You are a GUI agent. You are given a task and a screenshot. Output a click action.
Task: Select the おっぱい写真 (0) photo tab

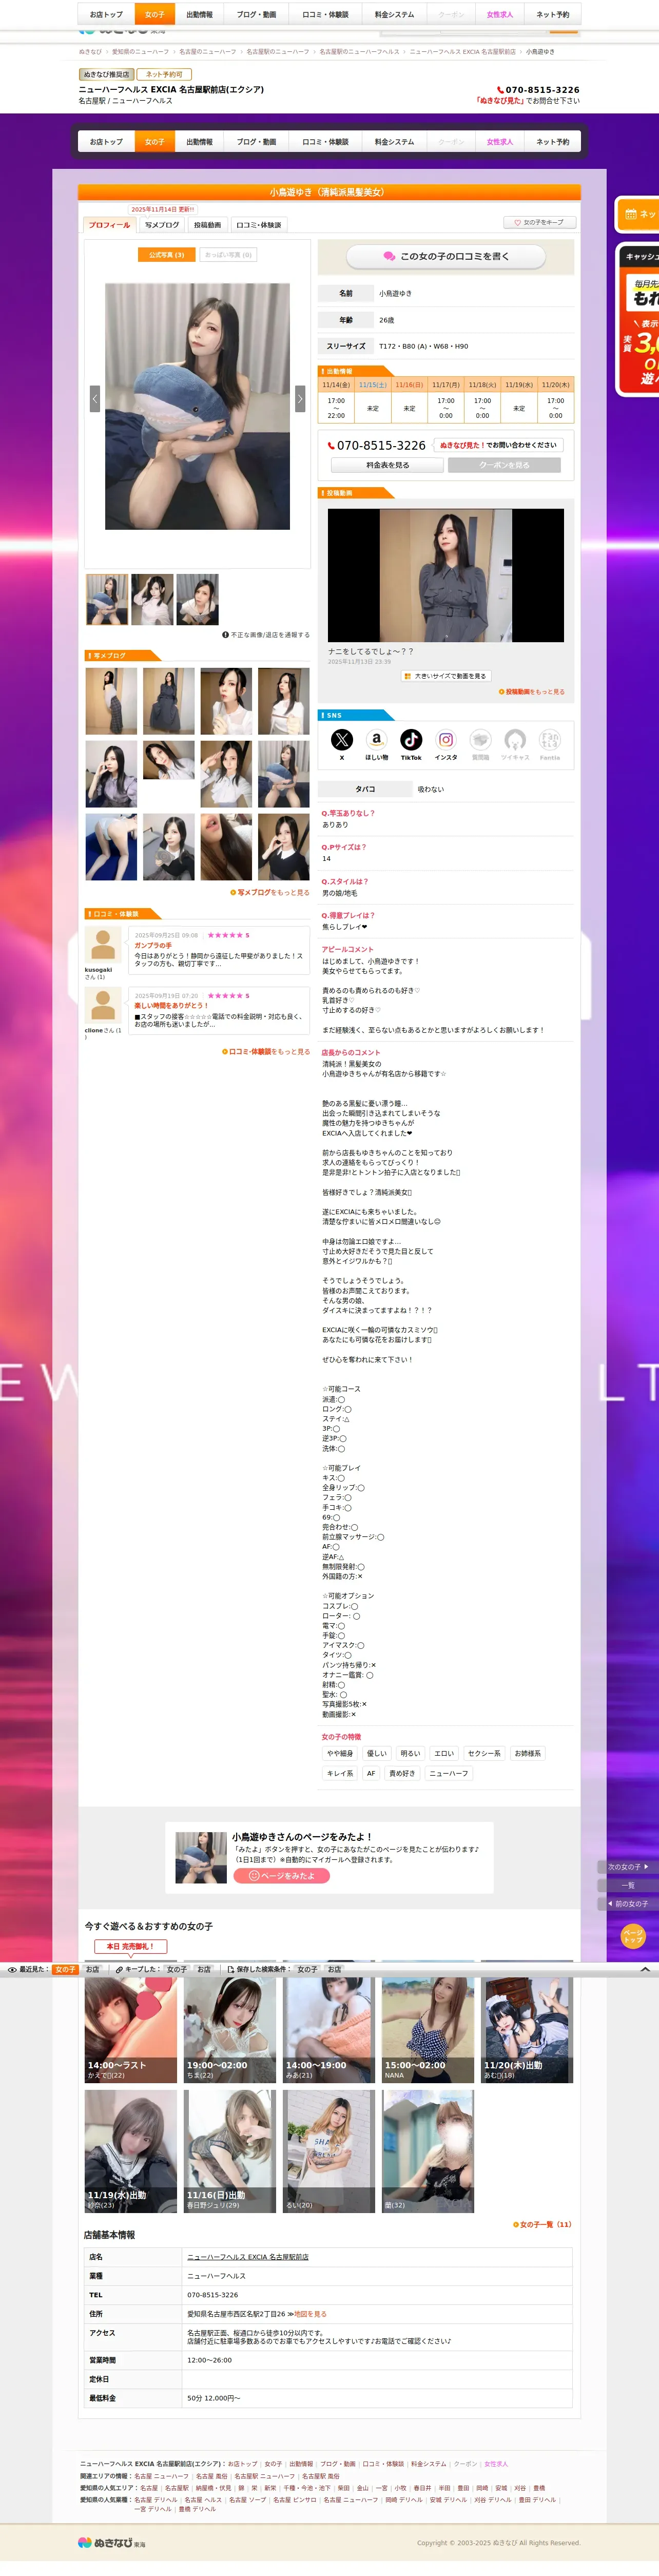(228, 255)
